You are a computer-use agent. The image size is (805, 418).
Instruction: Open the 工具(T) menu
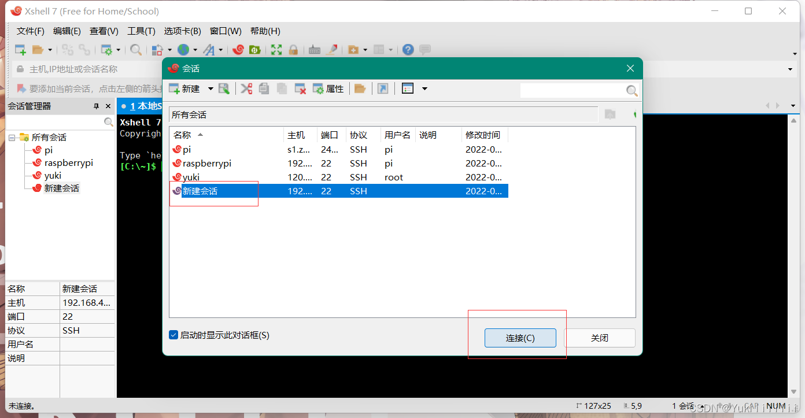(x=141, y=31)
